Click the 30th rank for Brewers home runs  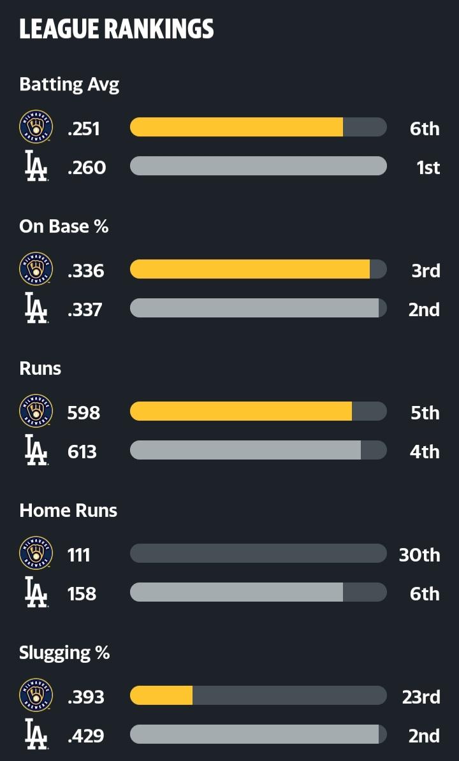coord(419,554)
